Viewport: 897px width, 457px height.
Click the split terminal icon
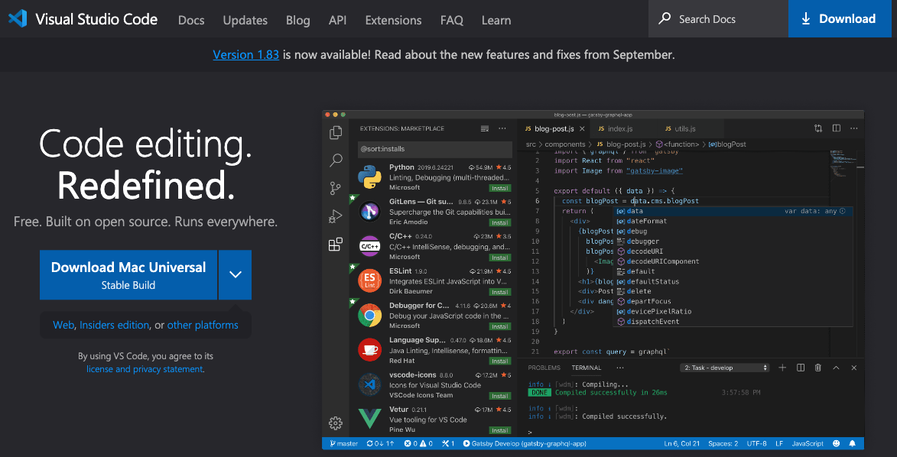tap(801, 367)
